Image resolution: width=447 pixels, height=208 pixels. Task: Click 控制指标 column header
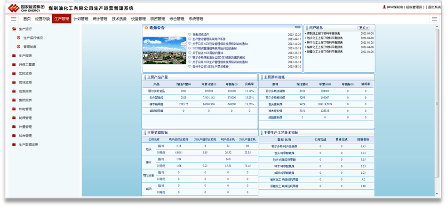coord(363,140)
